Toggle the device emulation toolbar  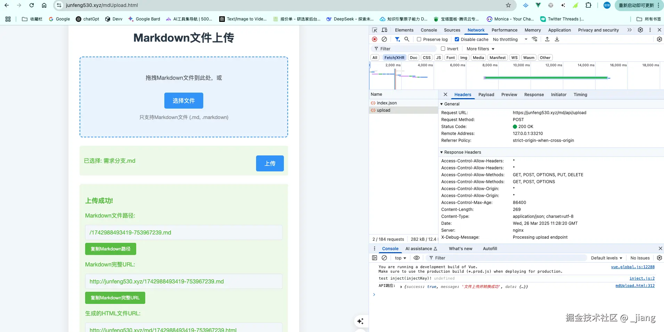tap(384, 30)
